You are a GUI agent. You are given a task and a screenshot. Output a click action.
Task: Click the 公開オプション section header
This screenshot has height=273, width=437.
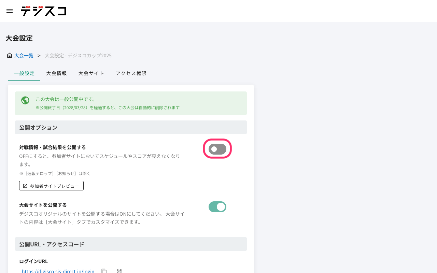(x=38, y=128)
